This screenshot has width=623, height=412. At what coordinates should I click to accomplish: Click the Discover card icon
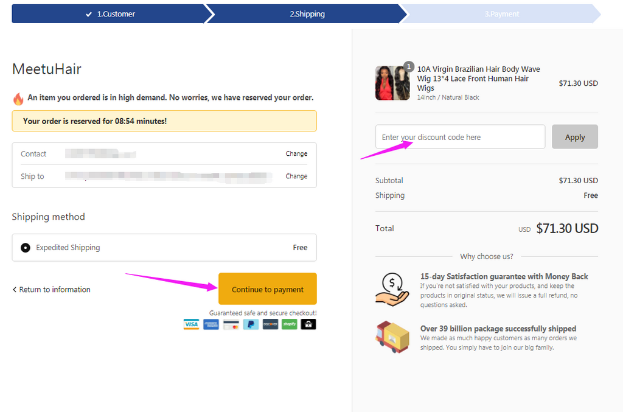tap(270, 324)
